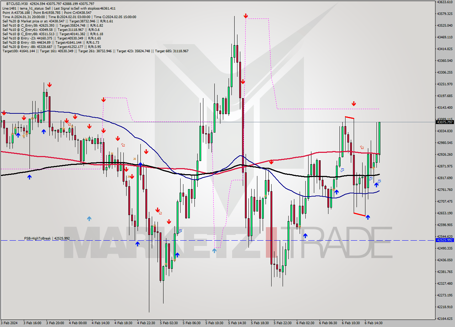Click the '5 Feb 18:30' time axis label
The width and height of the screenshot is (455, 327).
click(260, 323)
